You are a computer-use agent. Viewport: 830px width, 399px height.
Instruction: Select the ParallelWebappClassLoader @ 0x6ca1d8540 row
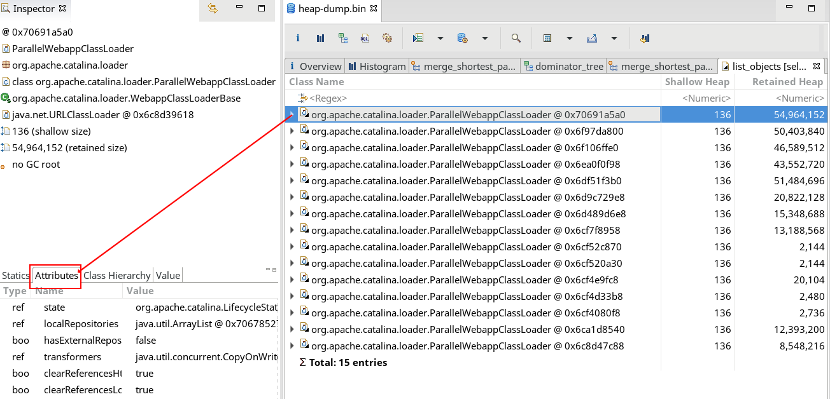click(467, 330)
